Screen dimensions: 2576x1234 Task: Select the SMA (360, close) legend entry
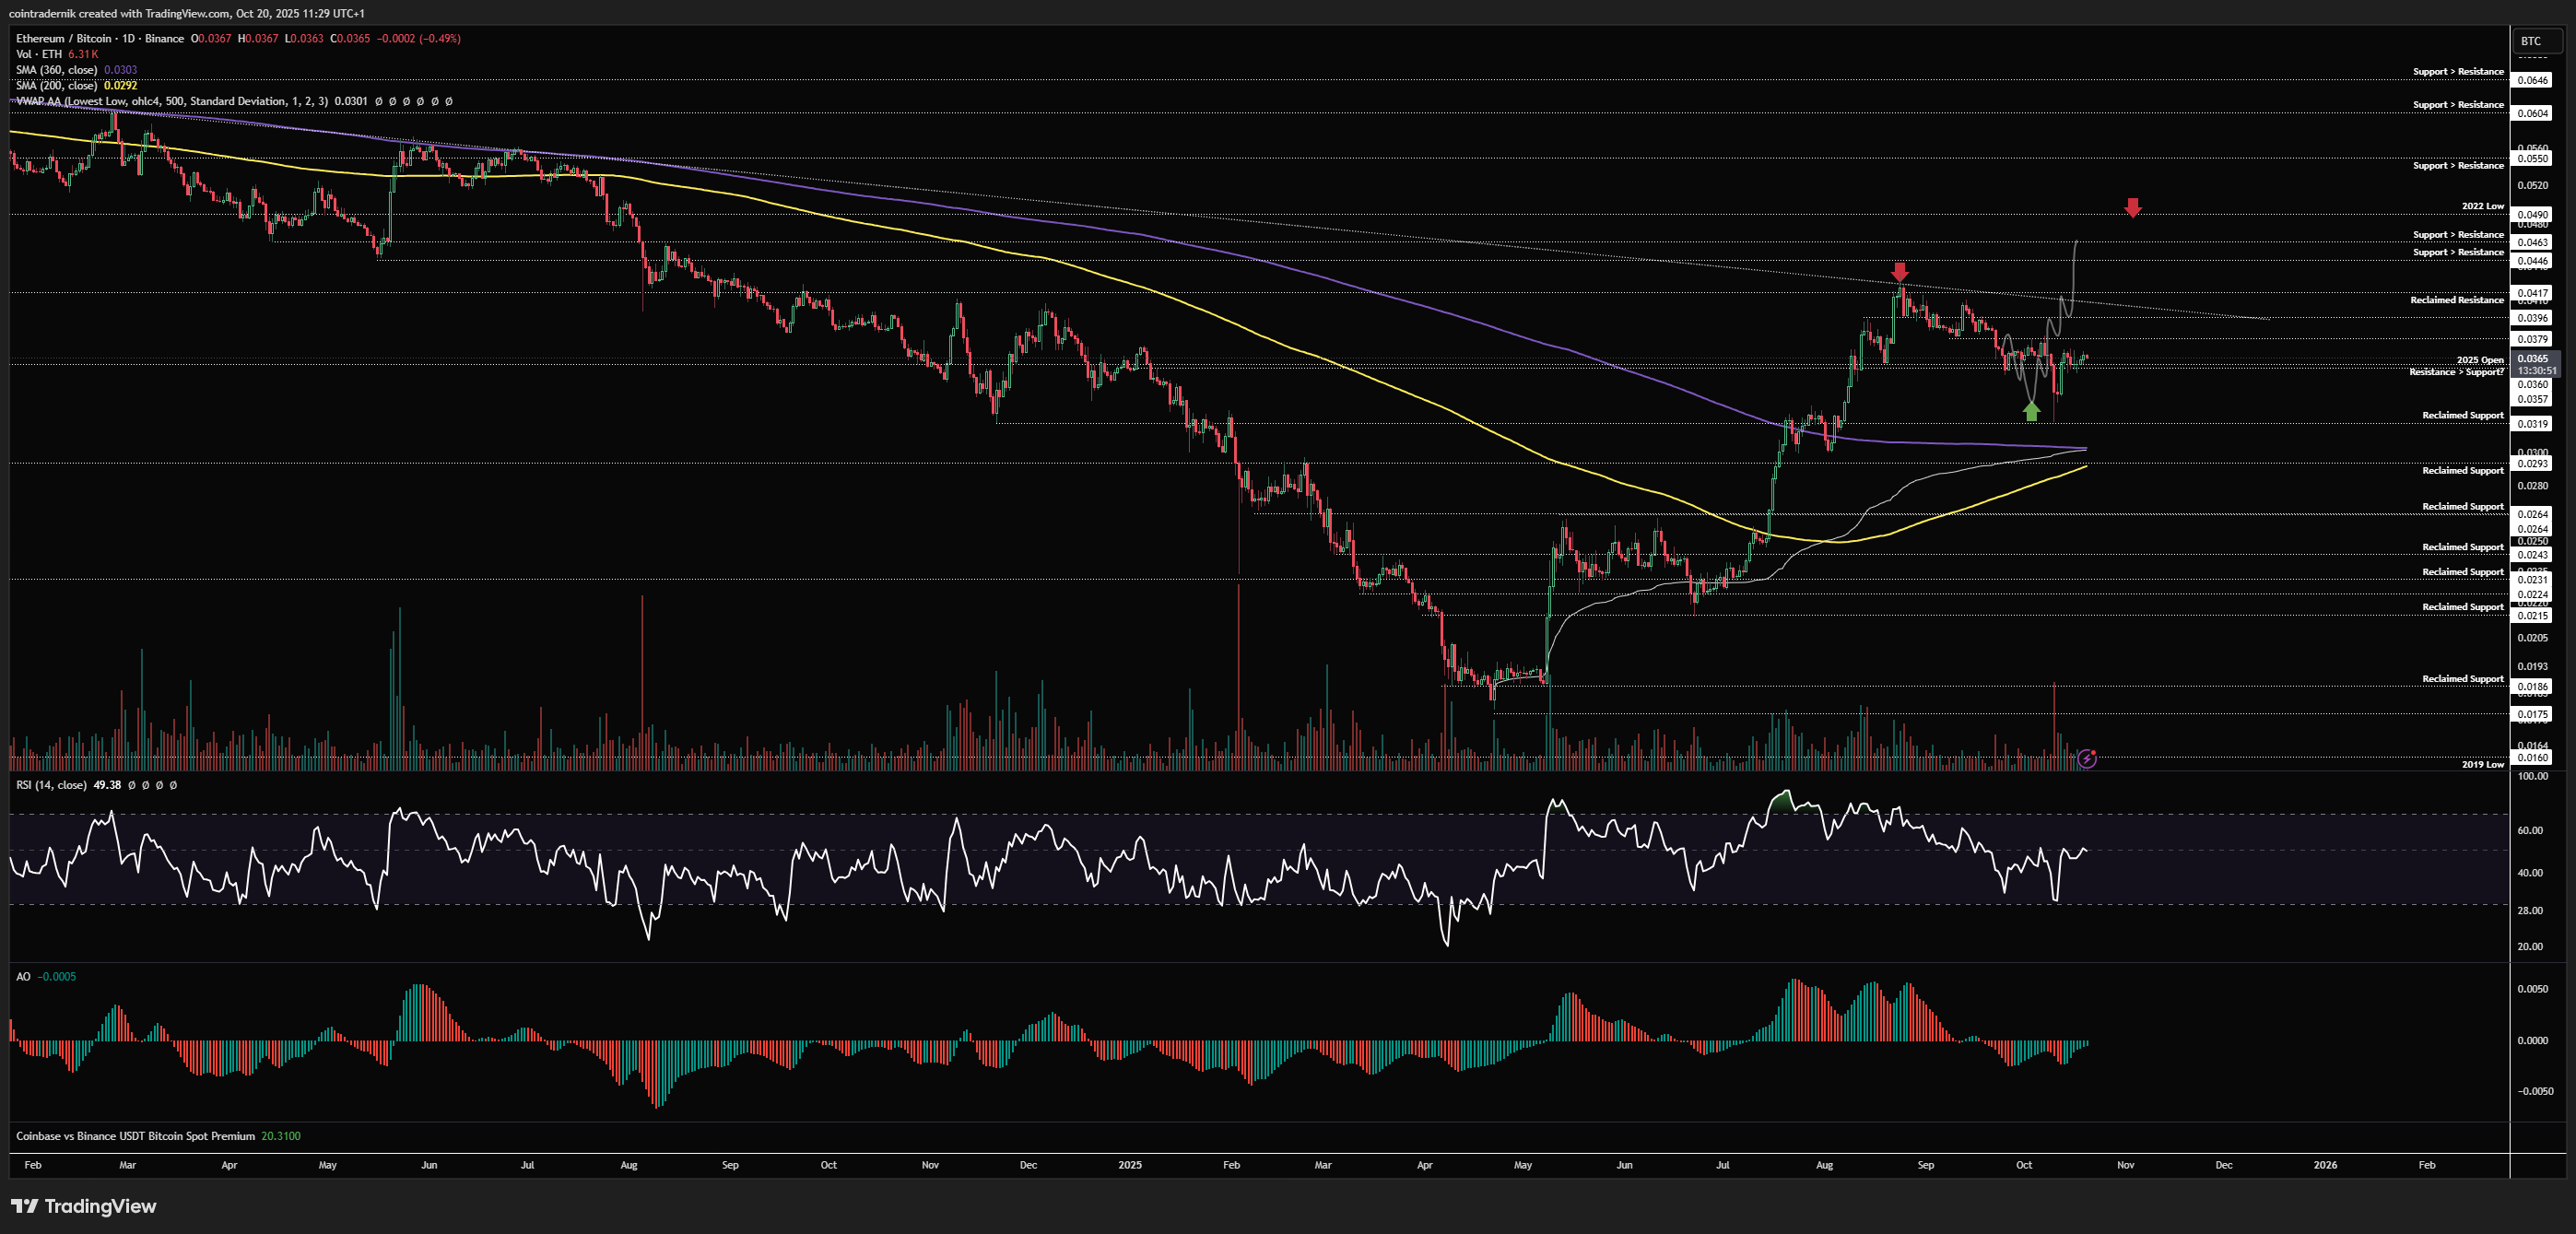coord(56,70)
